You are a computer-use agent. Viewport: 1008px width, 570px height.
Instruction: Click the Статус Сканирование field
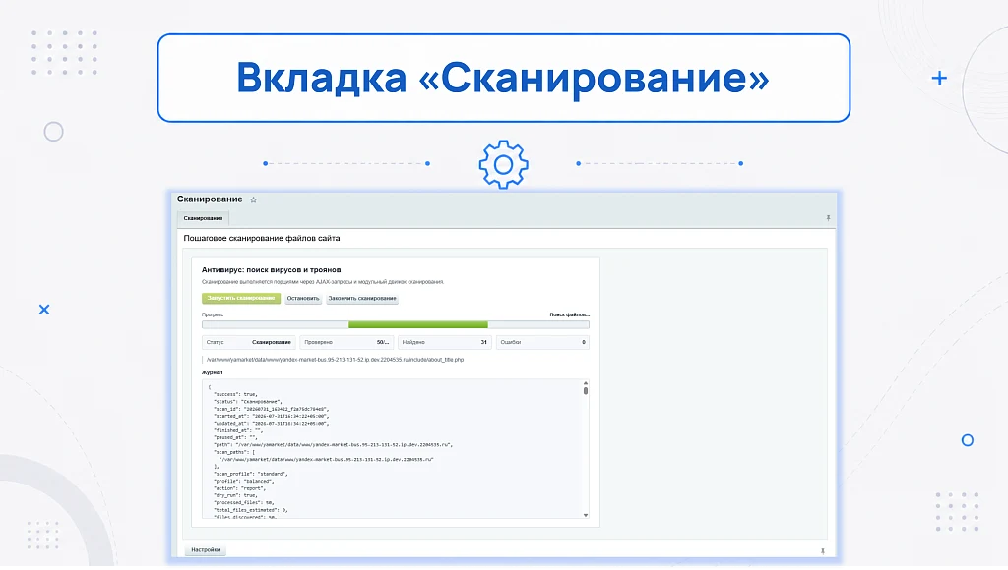pos(249,342)
